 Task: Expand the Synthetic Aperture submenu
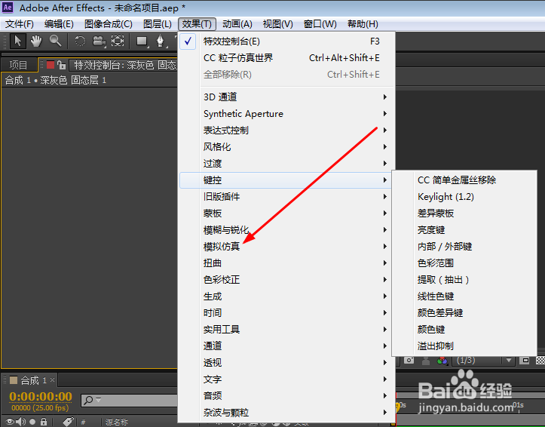(287, 114)
